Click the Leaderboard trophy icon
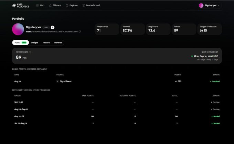Viewport: 234px width, 144px height. pyautogui.click(x=84, y=6)
